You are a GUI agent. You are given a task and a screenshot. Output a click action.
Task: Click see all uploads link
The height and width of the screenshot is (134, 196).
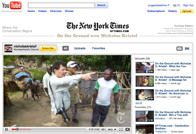click(x=139, y=103)
